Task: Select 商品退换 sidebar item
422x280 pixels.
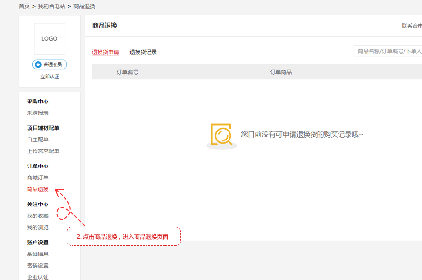Action: pos(38,189)
